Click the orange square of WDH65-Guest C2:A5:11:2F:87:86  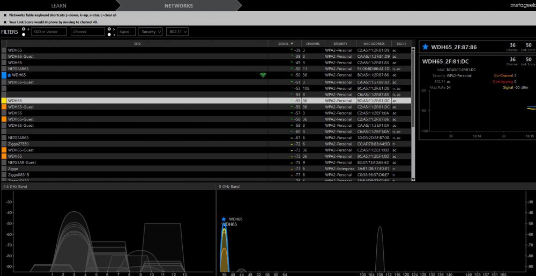pyautogui.click(x=4, y=119)
